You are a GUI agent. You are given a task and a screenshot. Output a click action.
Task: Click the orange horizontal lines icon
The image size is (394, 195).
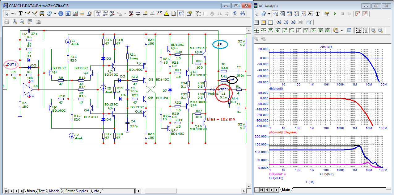tap(82, 14)
